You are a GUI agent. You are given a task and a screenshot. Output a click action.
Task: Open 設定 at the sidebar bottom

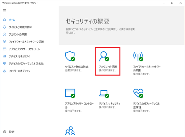(x=12, y=132)
